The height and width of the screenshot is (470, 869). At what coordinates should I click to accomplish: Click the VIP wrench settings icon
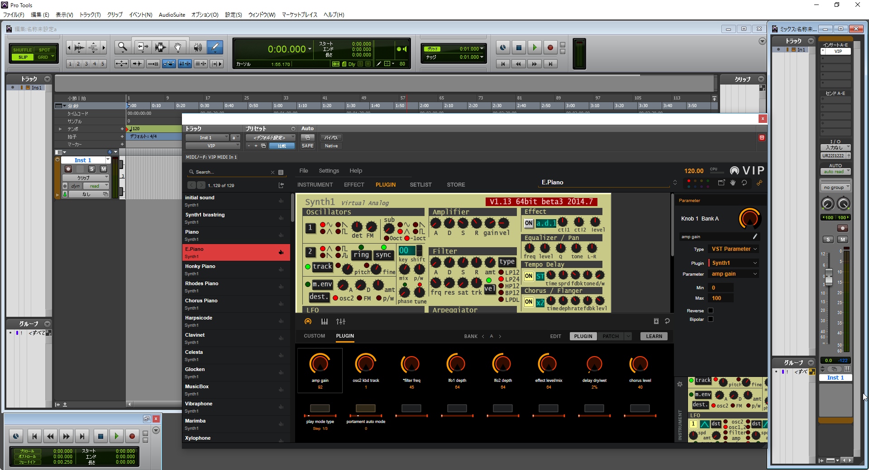point(759,183)
